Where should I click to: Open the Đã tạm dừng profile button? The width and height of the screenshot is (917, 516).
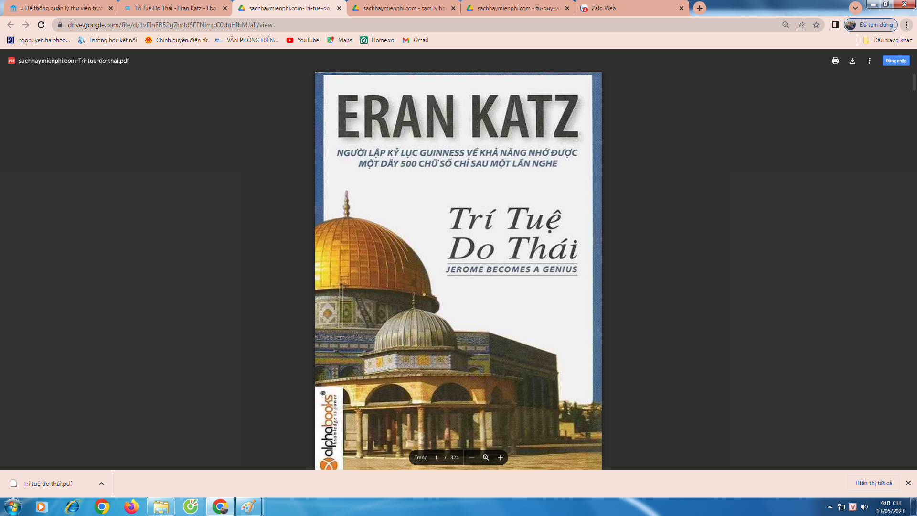click(x=871, y=25)
